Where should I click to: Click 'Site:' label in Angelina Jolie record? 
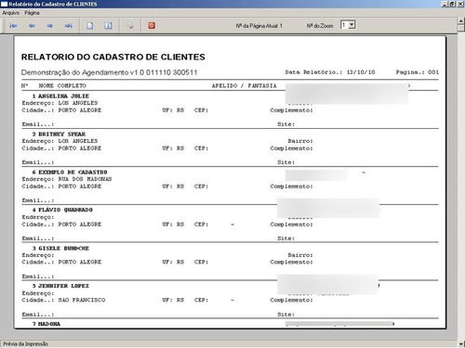coord(286,124)
